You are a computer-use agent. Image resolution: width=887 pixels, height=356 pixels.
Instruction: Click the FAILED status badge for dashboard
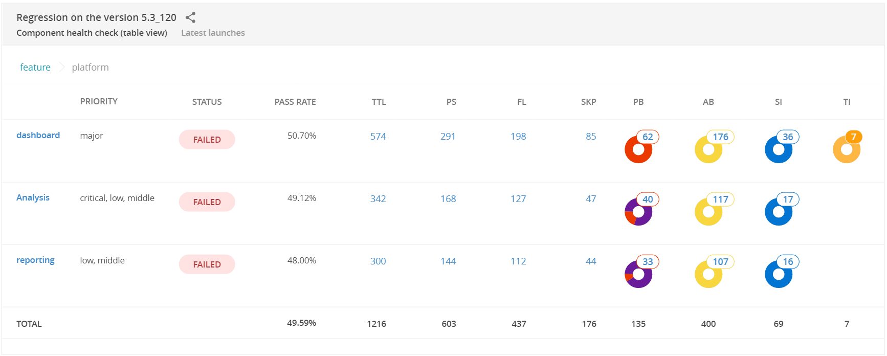click(x=207, y=139)
